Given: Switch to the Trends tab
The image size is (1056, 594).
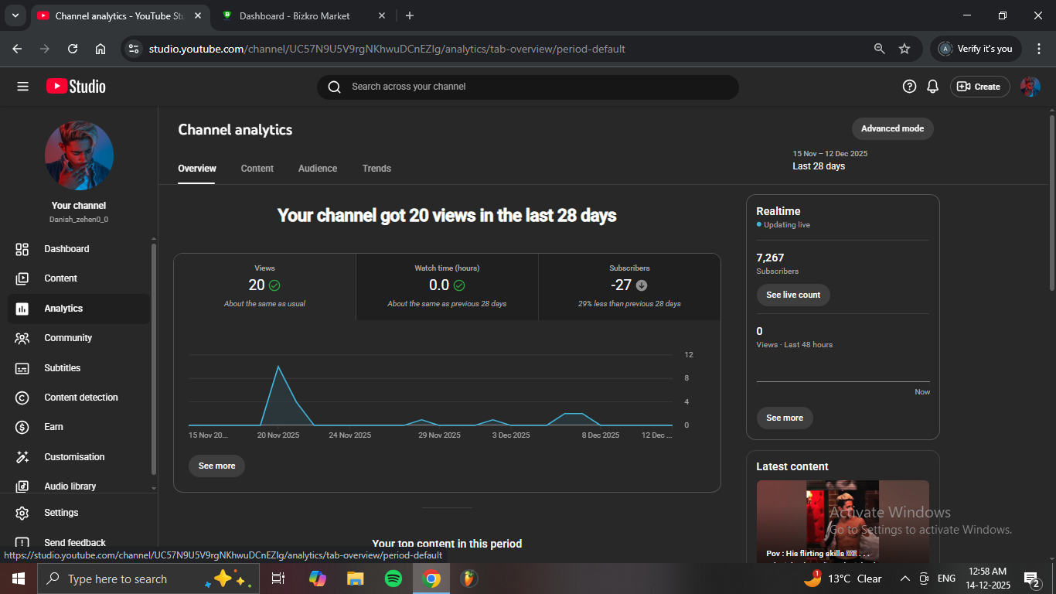Looking at the screenshot, I should [376, 169].
